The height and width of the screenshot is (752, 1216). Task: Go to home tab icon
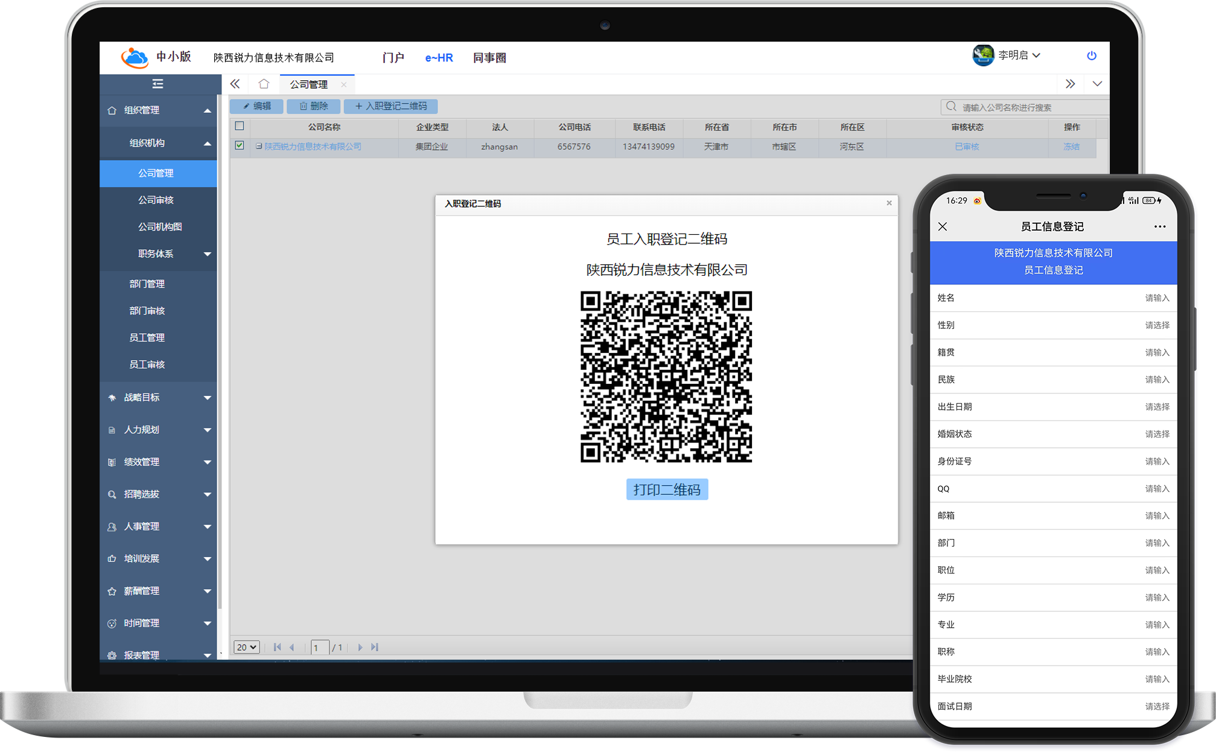[264, 84]
